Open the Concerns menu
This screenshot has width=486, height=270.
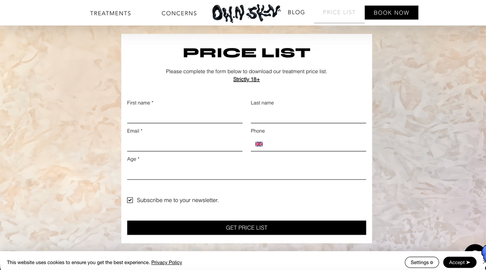point(179,13)
